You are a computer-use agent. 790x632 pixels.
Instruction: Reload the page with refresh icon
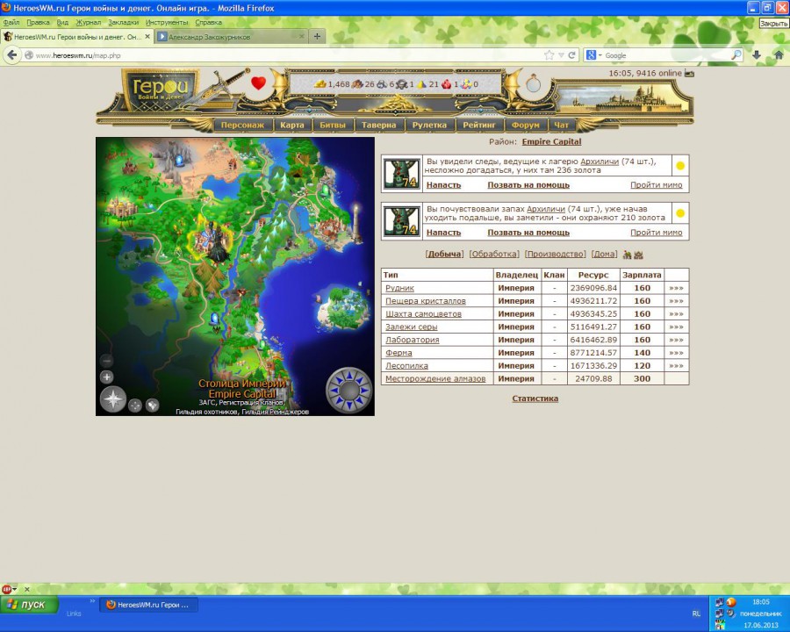(x=571, y=55)
